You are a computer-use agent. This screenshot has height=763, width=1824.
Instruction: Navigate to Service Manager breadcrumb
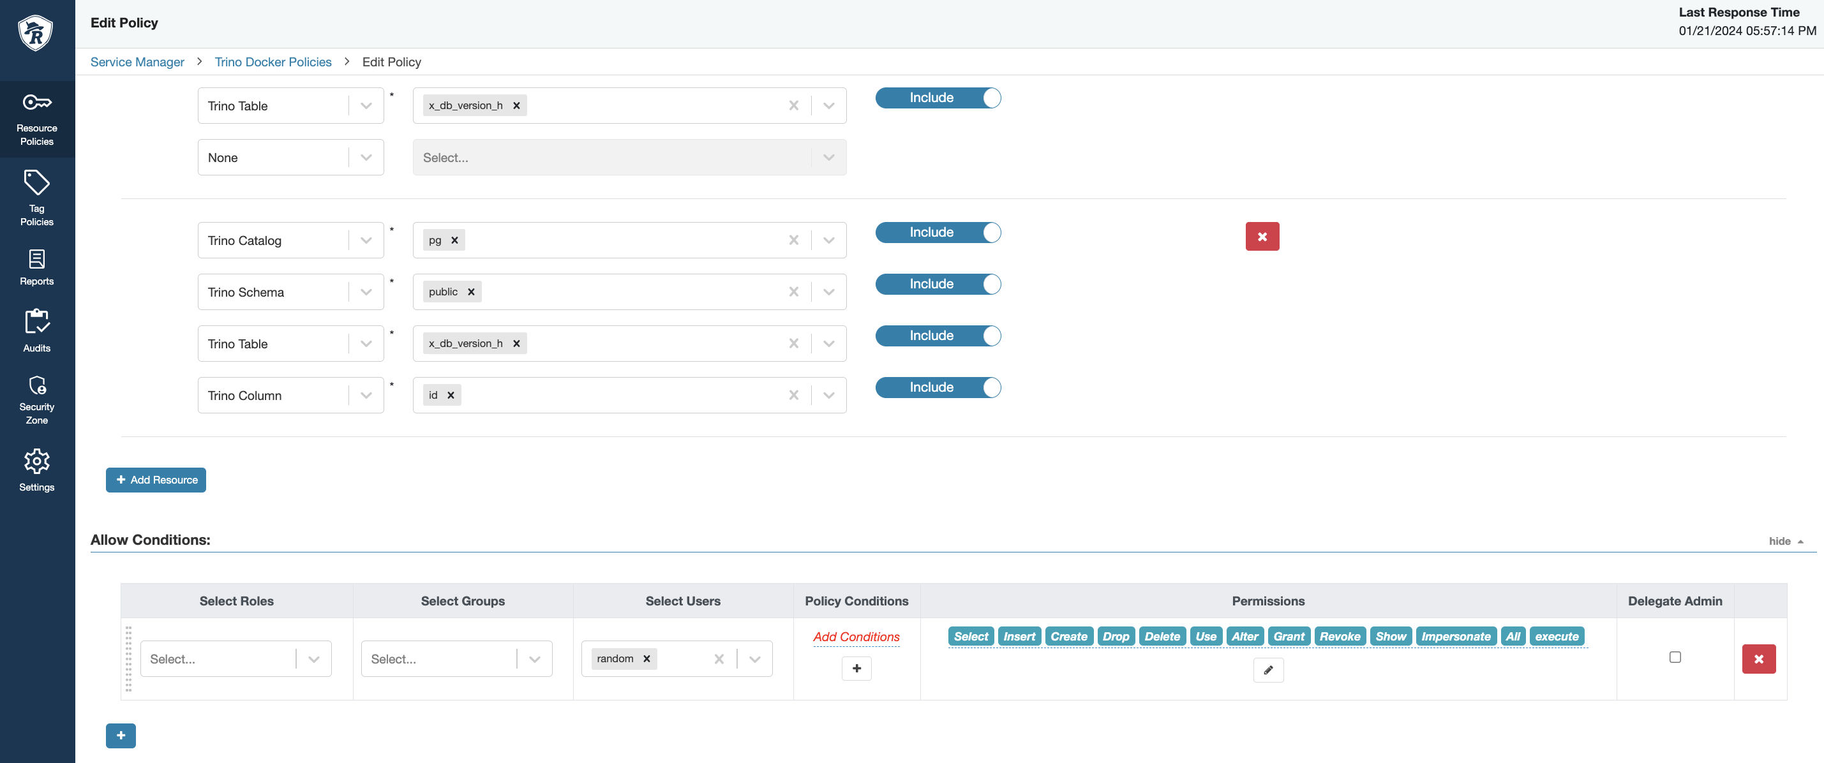click(137, 62)
